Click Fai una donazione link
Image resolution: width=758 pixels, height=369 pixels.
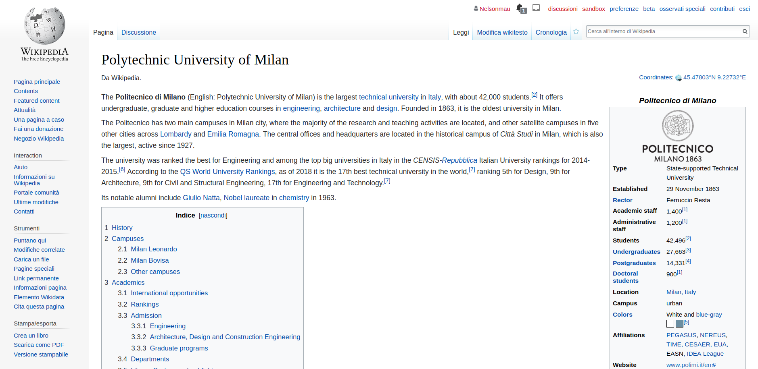pyautogui.click(x=38, y=129)
